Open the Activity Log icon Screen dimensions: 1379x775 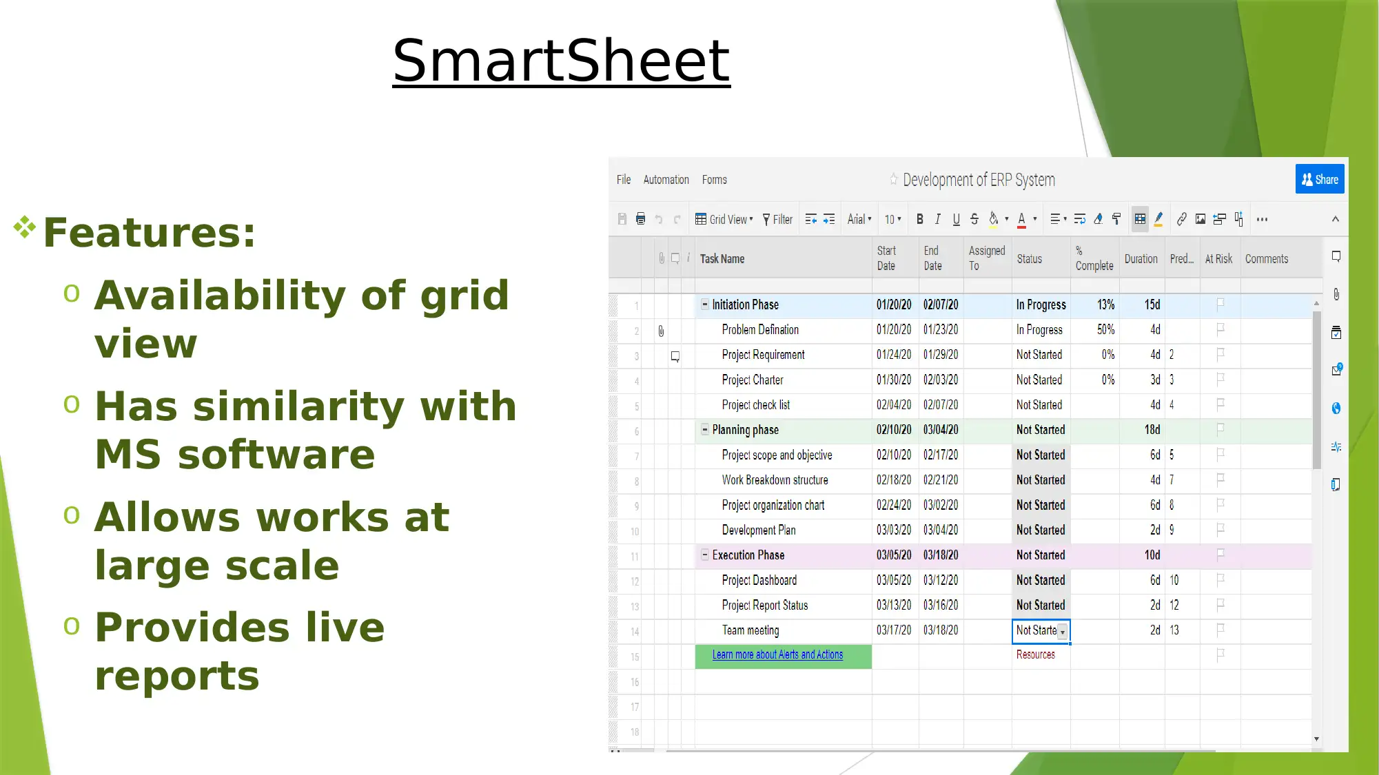[1336, 446]
